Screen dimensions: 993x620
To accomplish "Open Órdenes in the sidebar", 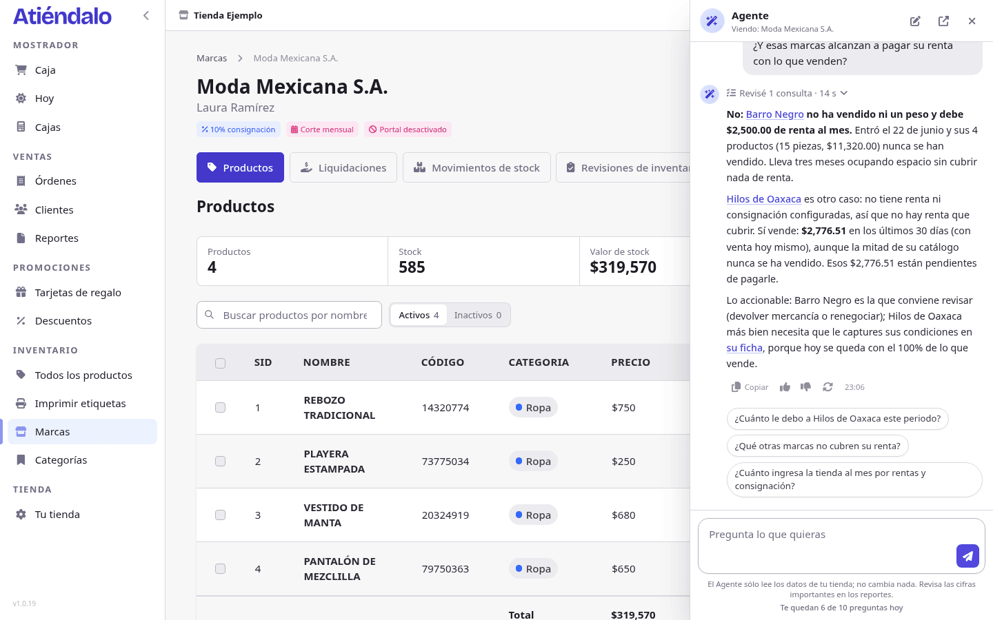I will pos(82,181).
